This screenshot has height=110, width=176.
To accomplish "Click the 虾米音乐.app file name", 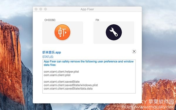I will 52,52.
